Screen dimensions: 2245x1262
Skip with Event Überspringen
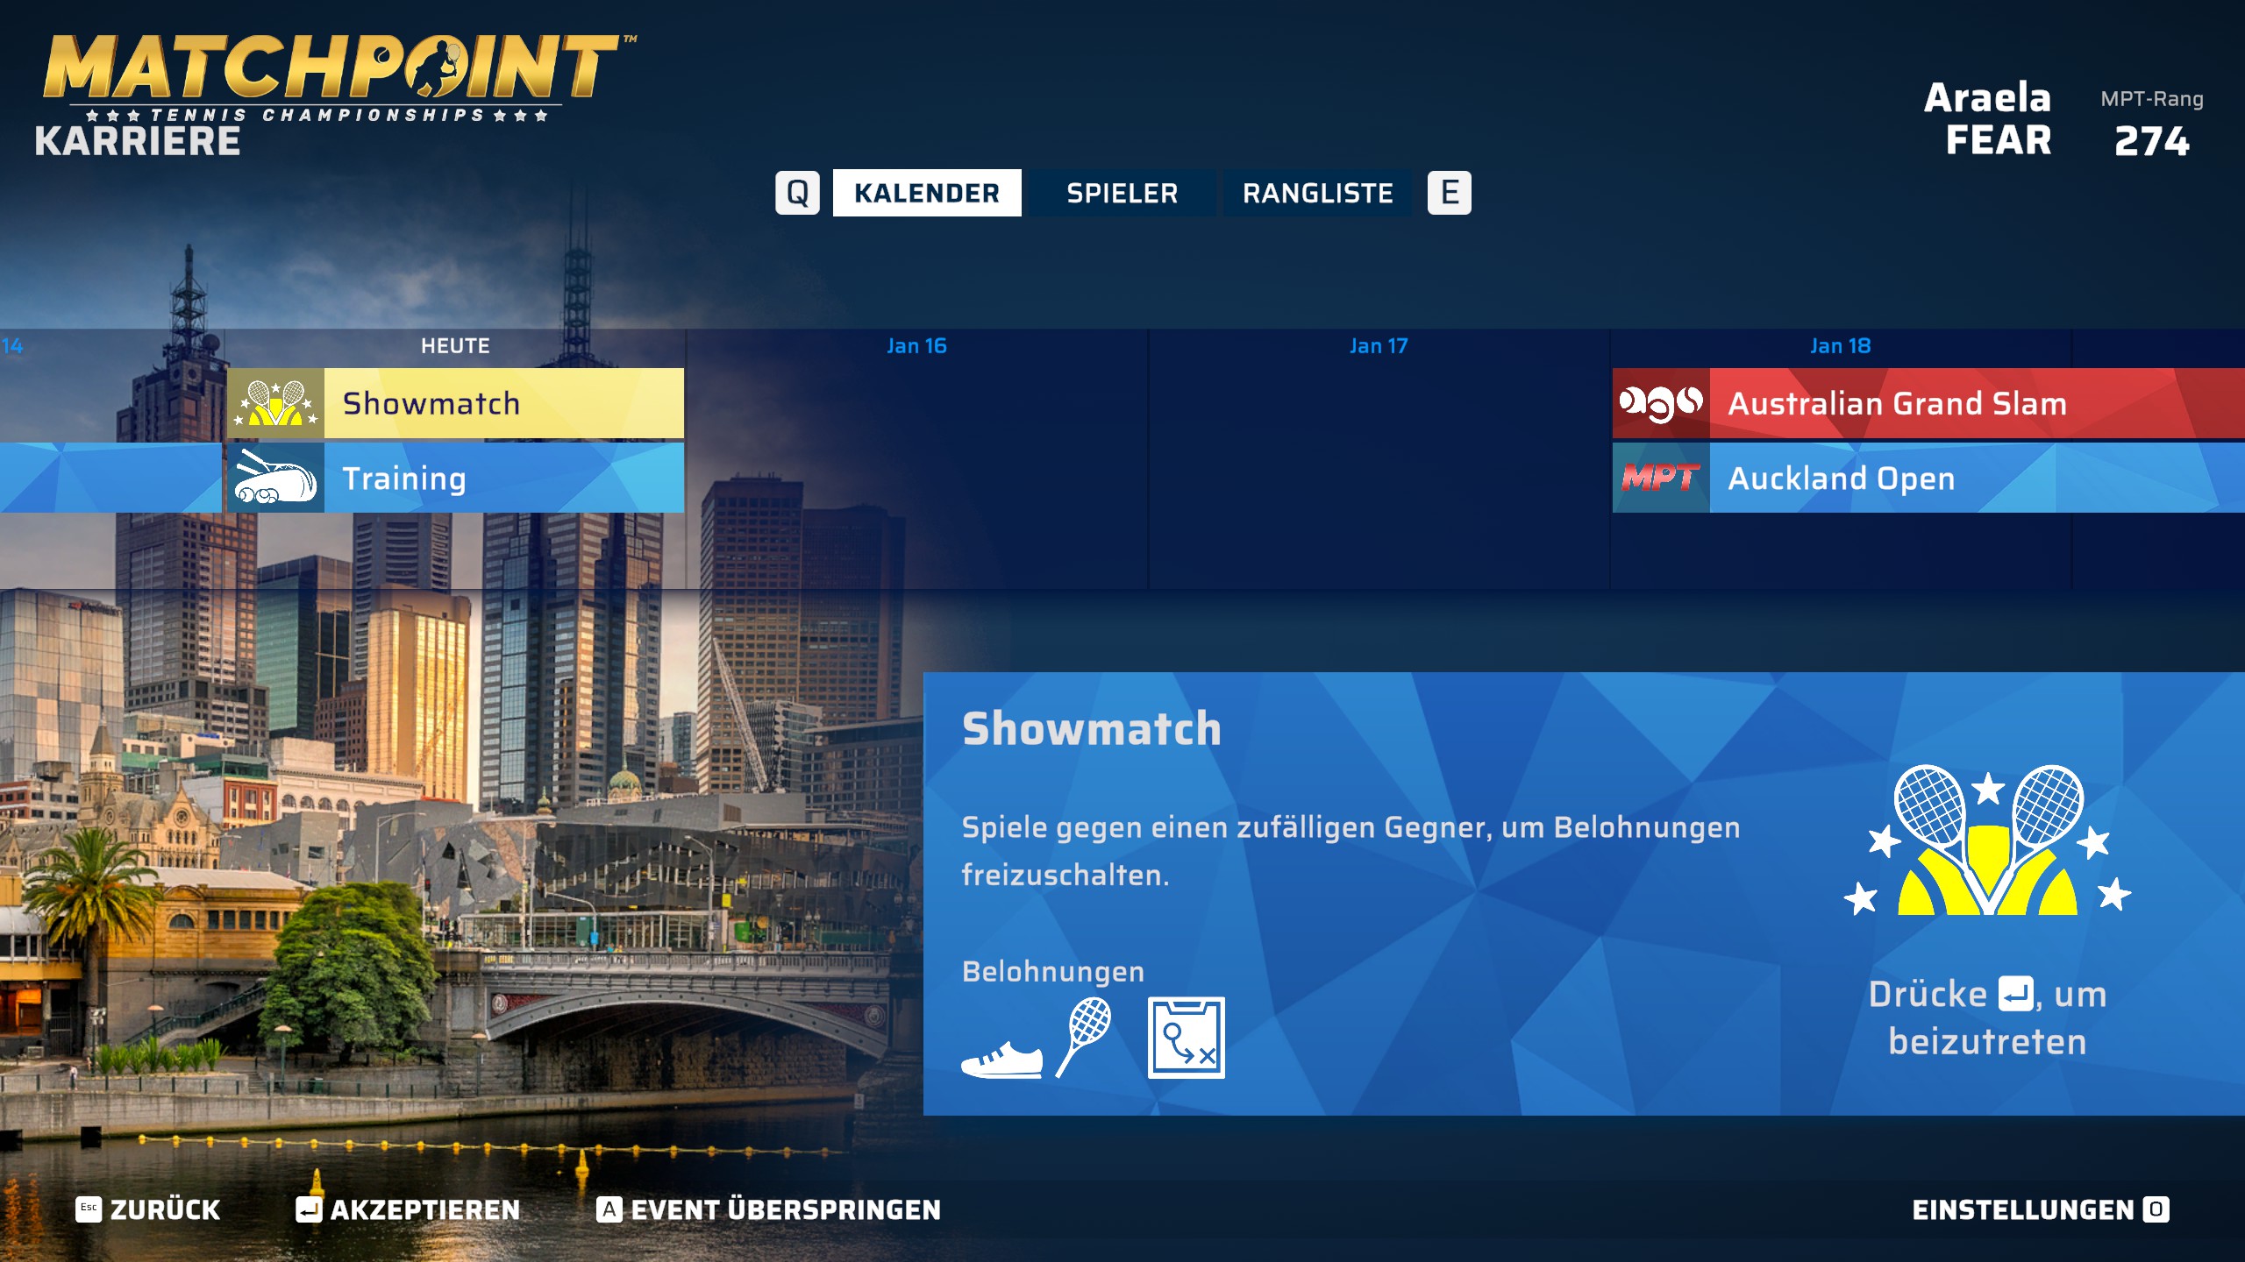[768, 1209]
